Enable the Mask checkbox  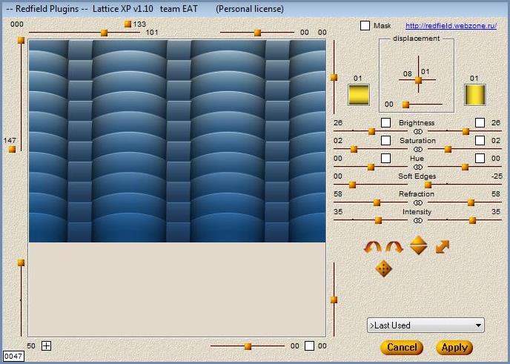pyautogui.click(x=365, y=26)
